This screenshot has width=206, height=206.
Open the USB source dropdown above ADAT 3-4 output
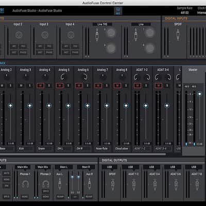point(151,167)
